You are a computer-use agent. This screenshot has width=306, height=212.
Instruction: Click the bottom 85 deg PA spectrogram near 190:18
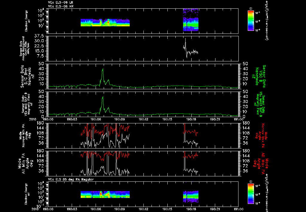191,196
